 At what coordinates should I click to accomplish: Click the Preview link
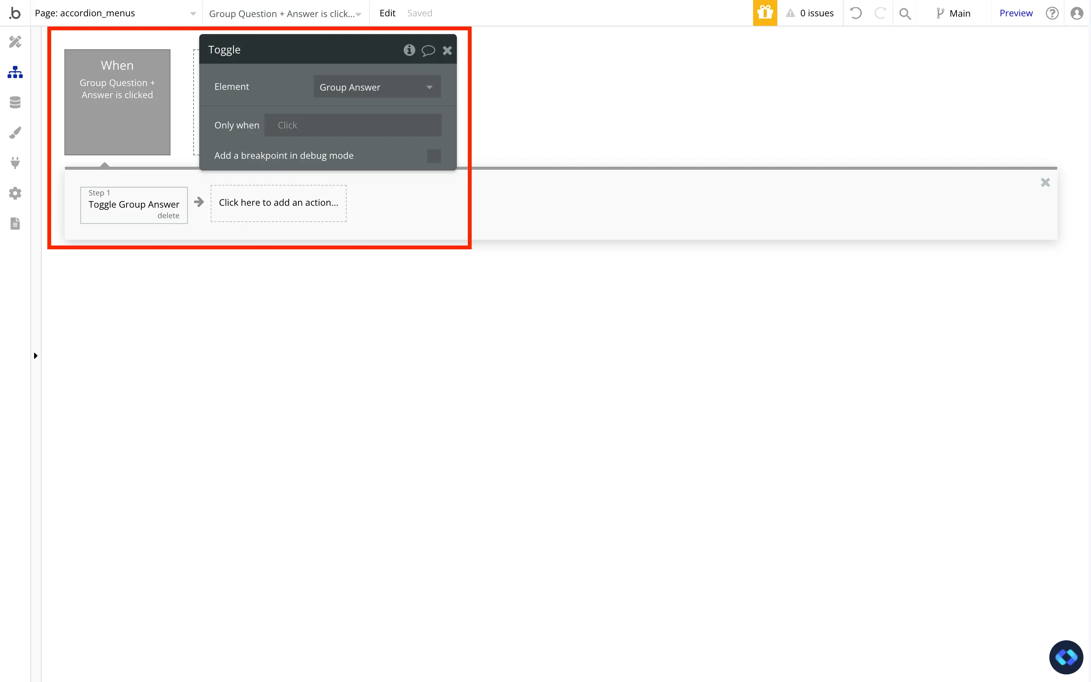tap(1015, 13)
